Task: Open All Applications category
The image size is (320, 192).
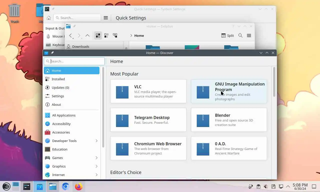Action: pos(71,115)
